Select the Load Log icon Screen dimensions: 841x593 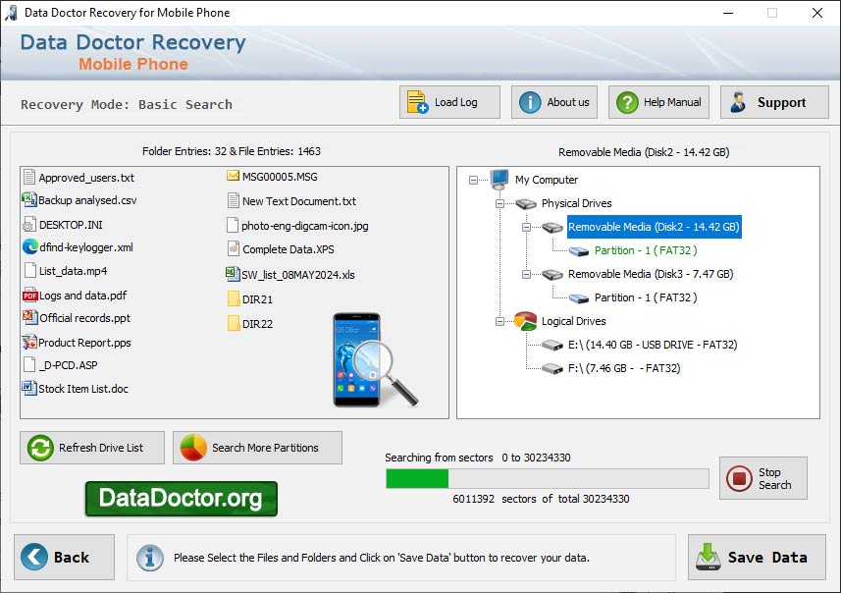pos(417,101)
